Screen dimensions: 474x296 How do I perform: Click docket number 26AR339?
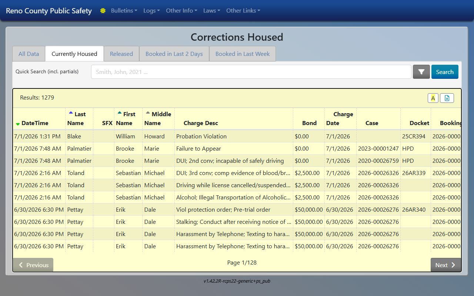[414, 173]
